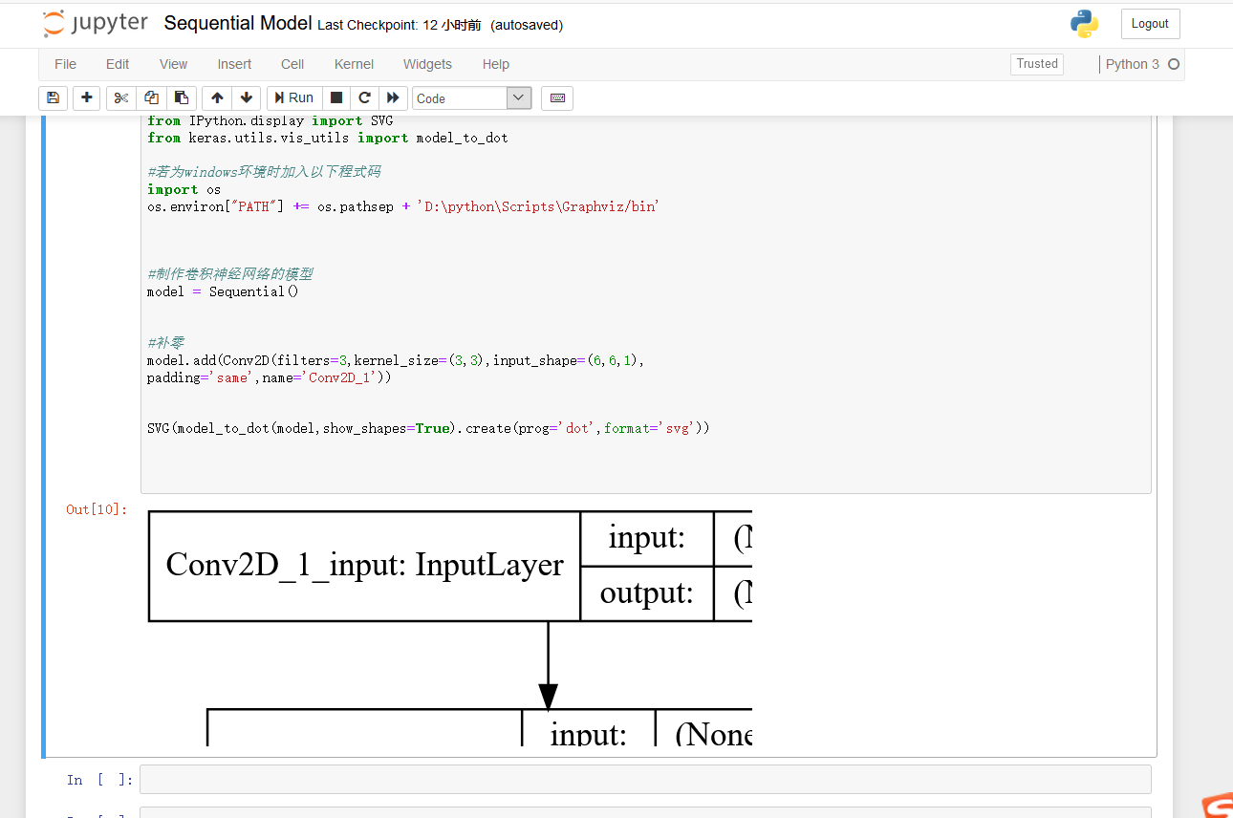Image resolution: width=1233 pixels, height=818 pixels.
Task: Click the Logout button
Action: [x=1150, y=24]
